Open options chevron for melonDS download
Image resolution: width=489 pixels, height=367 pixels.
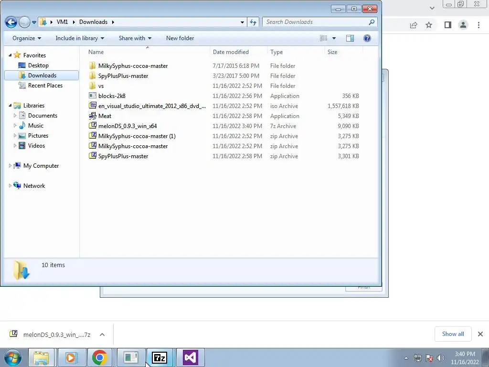[x=102, y=335]
